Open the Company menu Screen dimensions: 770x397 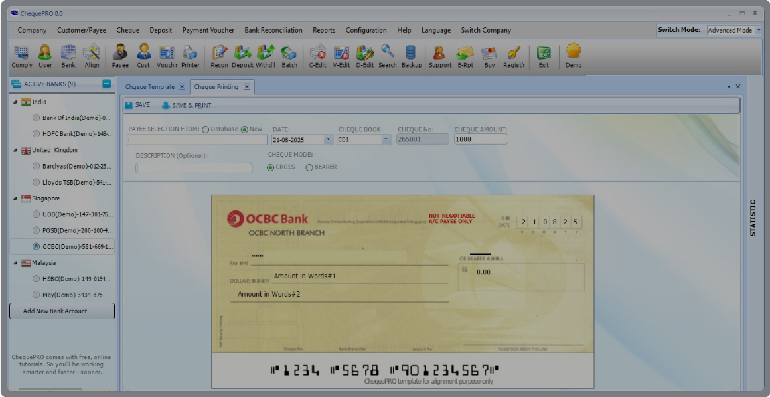pyautogui.click(x=32, y=30)
